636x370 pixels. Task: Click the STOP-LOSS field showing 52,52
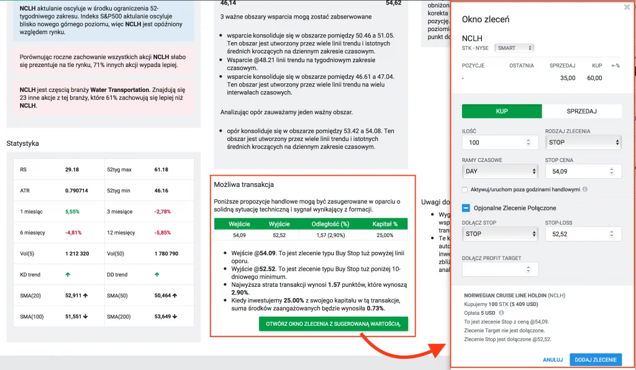pos(583,234)
